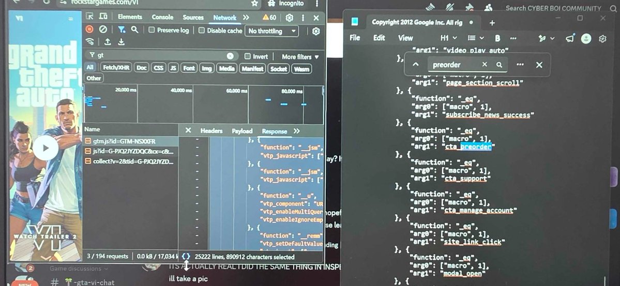The width and height of the screenshot is (620, 286).
Task: Import HAR file with upload arrow
Action: tap(108, 41)
